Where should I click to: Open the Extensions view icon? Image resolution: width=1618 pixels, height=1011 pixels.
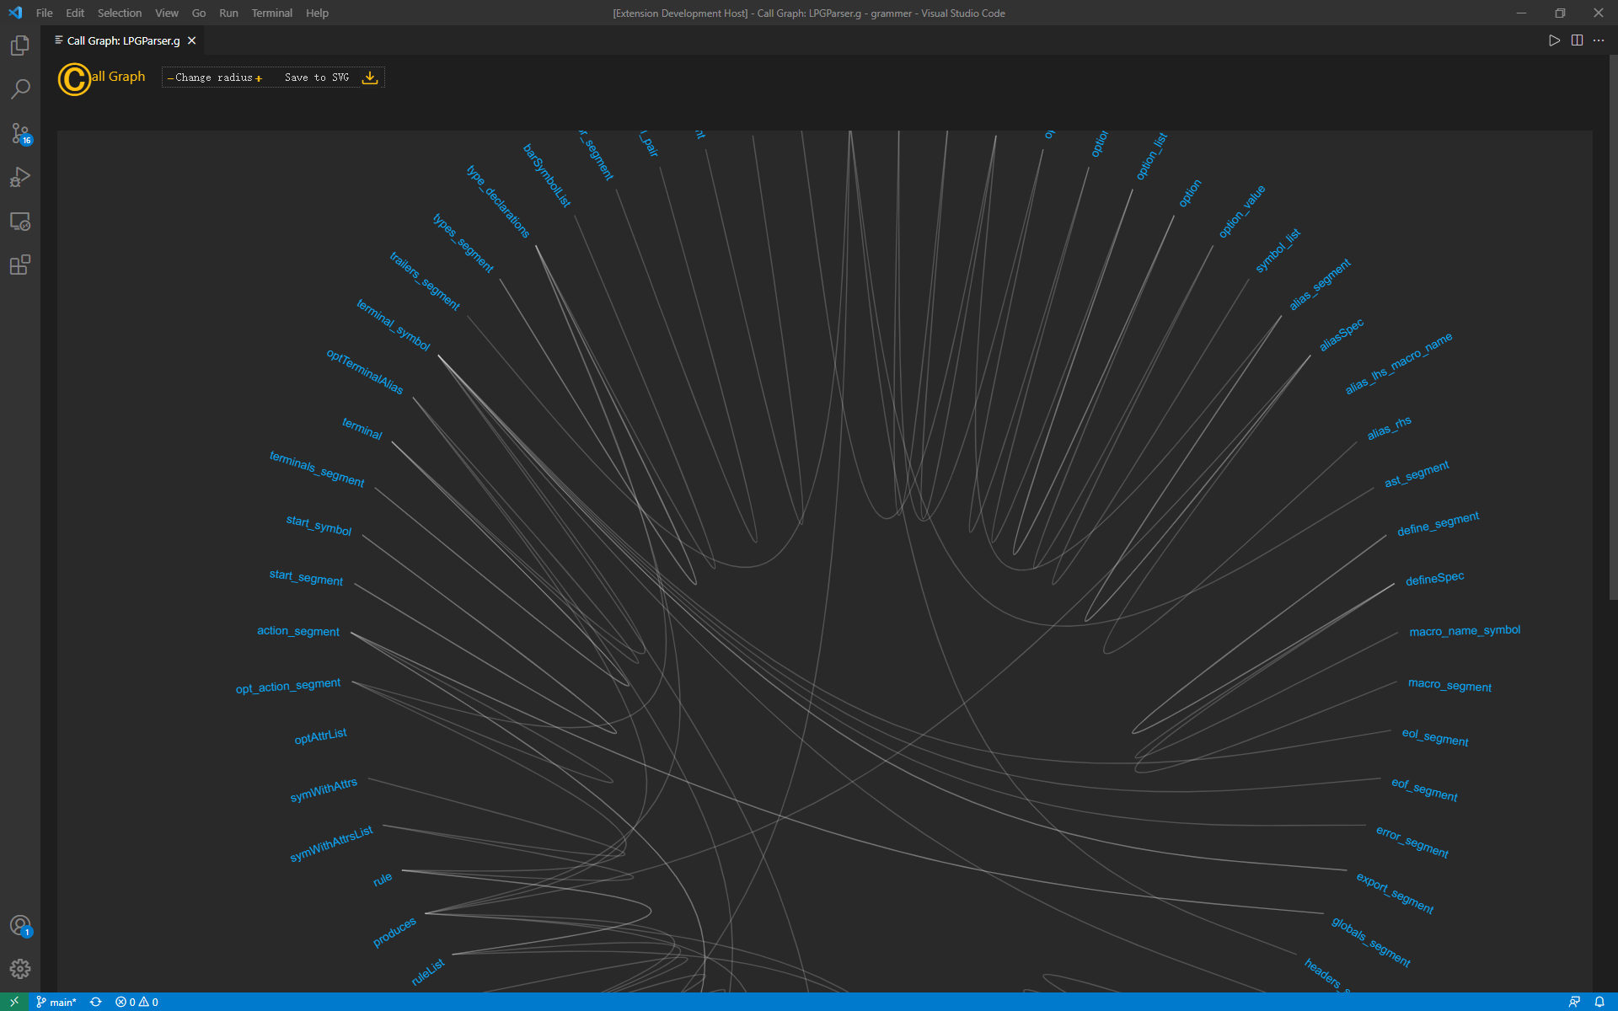point(20,265)
